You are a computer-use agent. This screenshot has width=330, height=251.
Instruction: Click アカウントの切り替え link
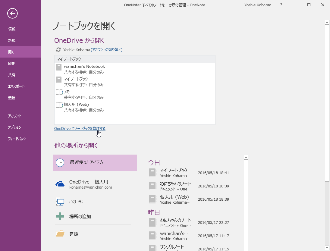coord(106,50)
